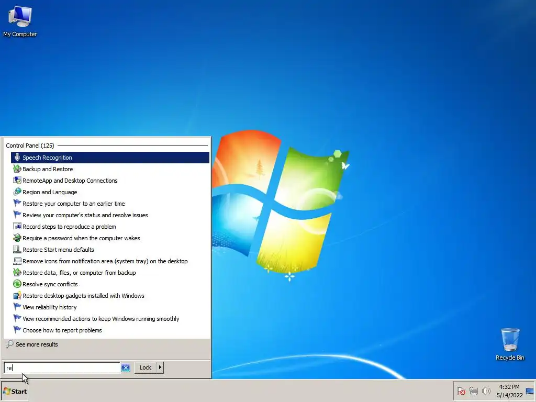The height and width of the screenshot is (402, 536).
Task: Click the Lock button
Action: (x=146, y=367)
